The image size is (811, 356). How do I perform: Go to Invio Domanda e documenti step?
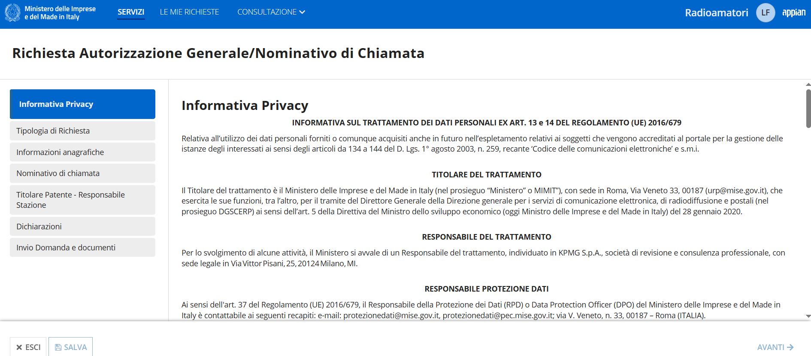click(x=82, y=247)
